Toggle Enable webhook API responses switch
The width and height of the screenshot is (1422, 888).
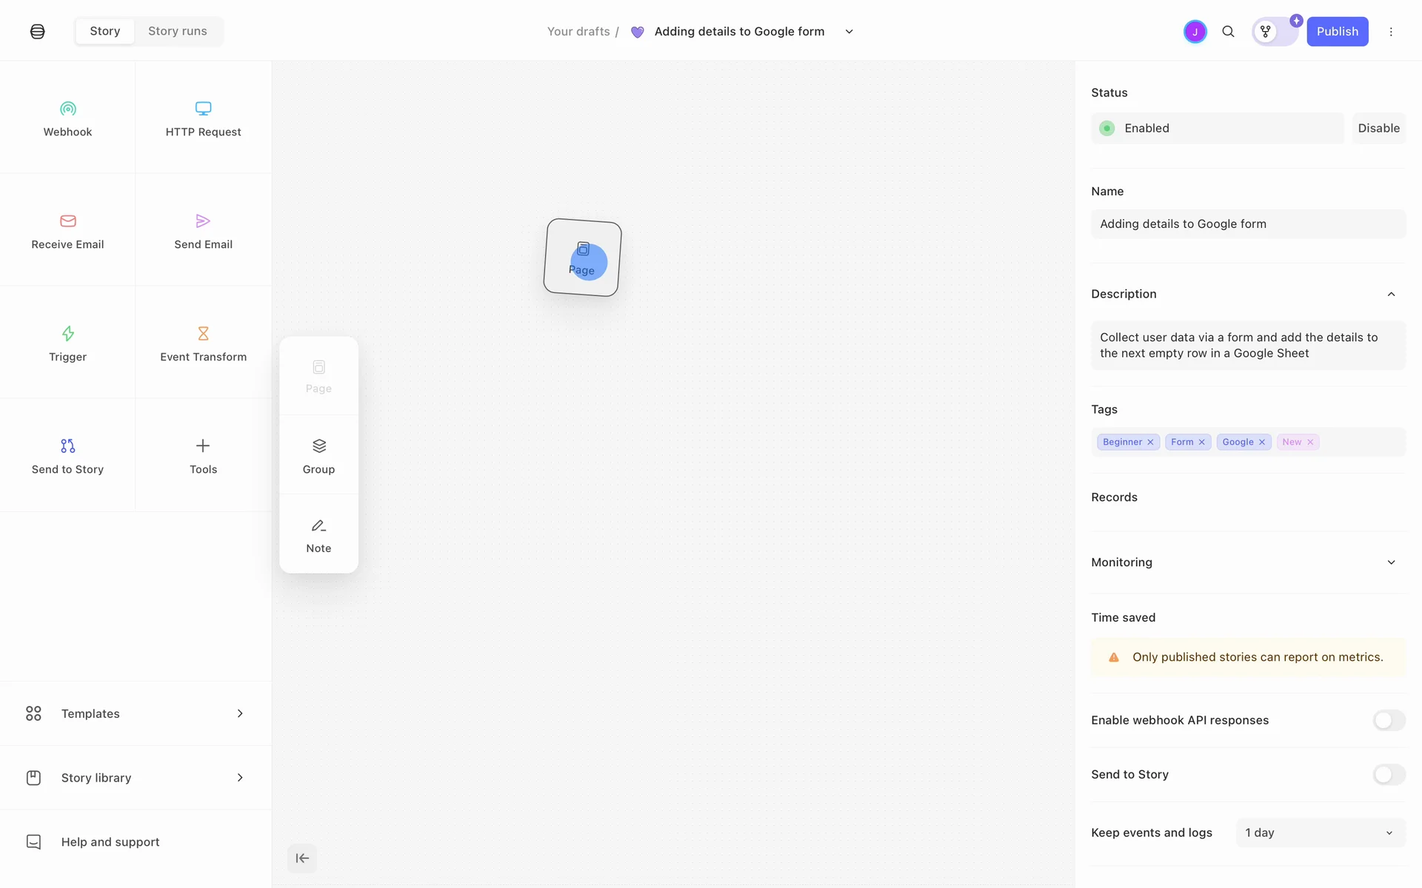pyautogui.click(x=1389, y=720)
